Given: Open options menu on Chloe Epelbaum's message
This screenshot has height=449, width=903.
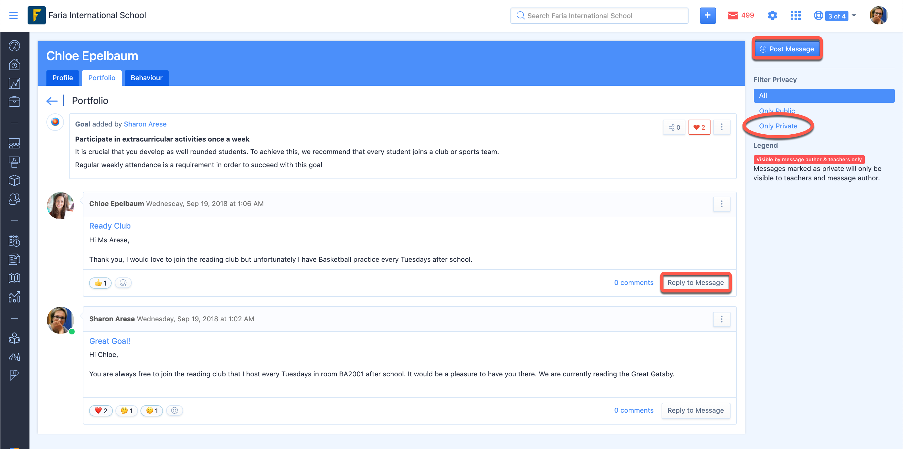Looking at the screenshot, I should pyautogui.click(x=721, y=204).
